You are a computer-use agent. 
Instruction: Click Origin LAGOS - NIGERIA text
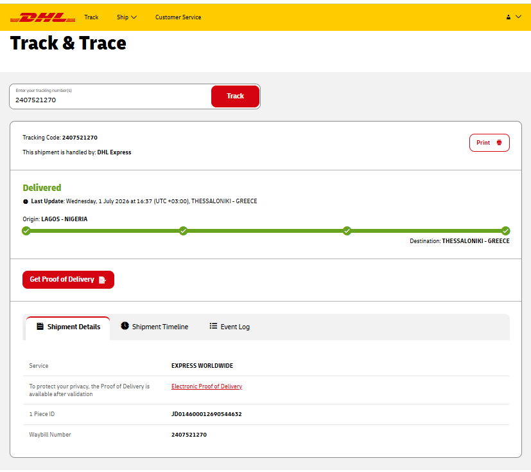coord(55,219)
